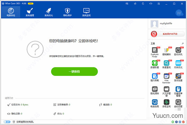The height and width of the screenshot is (125, 187).
Task: Launch the 游戏加速 game booster tool
Action: (x=178, y=77)
